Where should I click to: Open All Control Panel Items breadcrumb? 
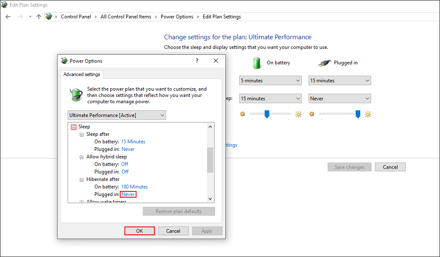[x=126, y=17]
